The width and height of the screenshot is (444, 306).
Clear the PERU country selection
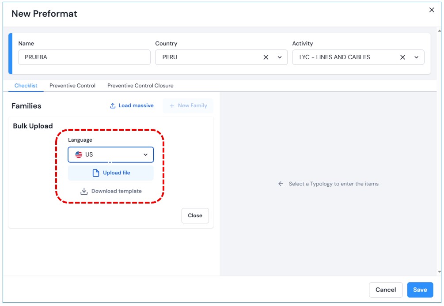266,57
